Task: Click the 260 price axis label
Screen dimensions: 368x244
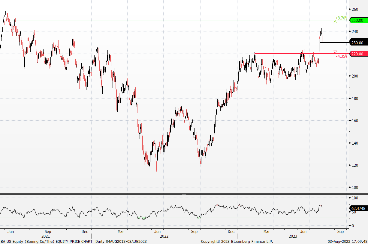Action: [355, 9]
